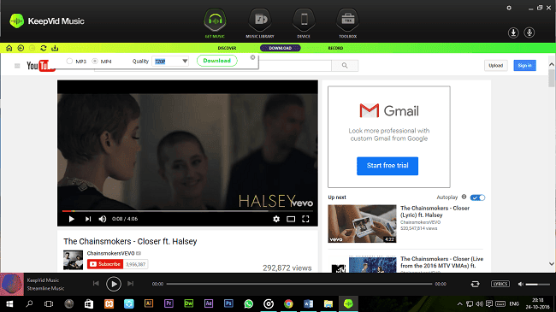Viewport: 556px width, 312px height.
Task: Switch YouTube player to theater mode
Action: (291, 219)
